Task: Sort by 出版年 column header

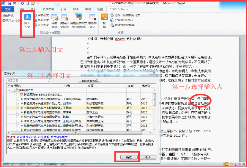Action: tap(146, 86)
